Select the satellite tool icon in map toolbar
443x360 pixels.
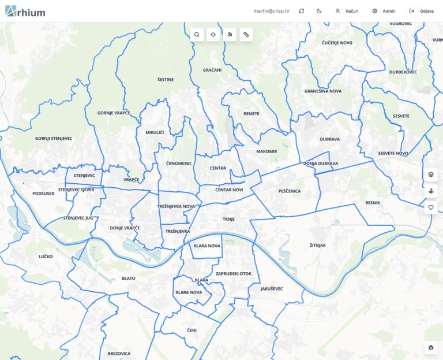230,35
